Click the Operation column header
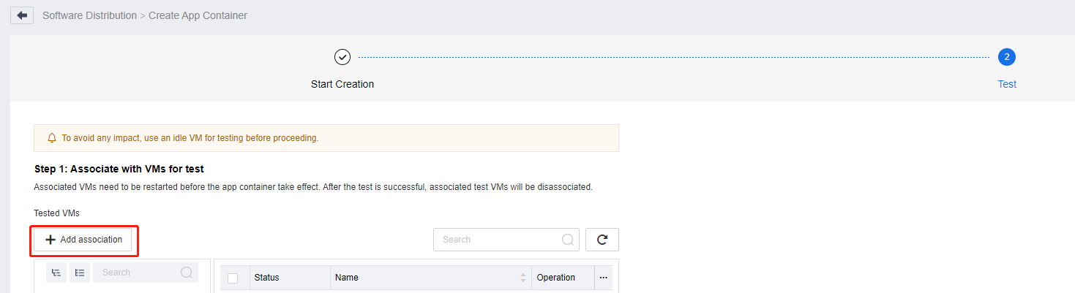This screenshot has width=1075, height=293. click(556, 278)
